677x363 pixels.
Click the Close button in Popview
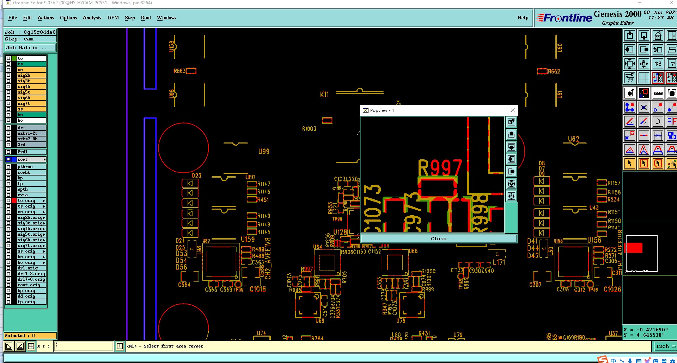point(439,238)
